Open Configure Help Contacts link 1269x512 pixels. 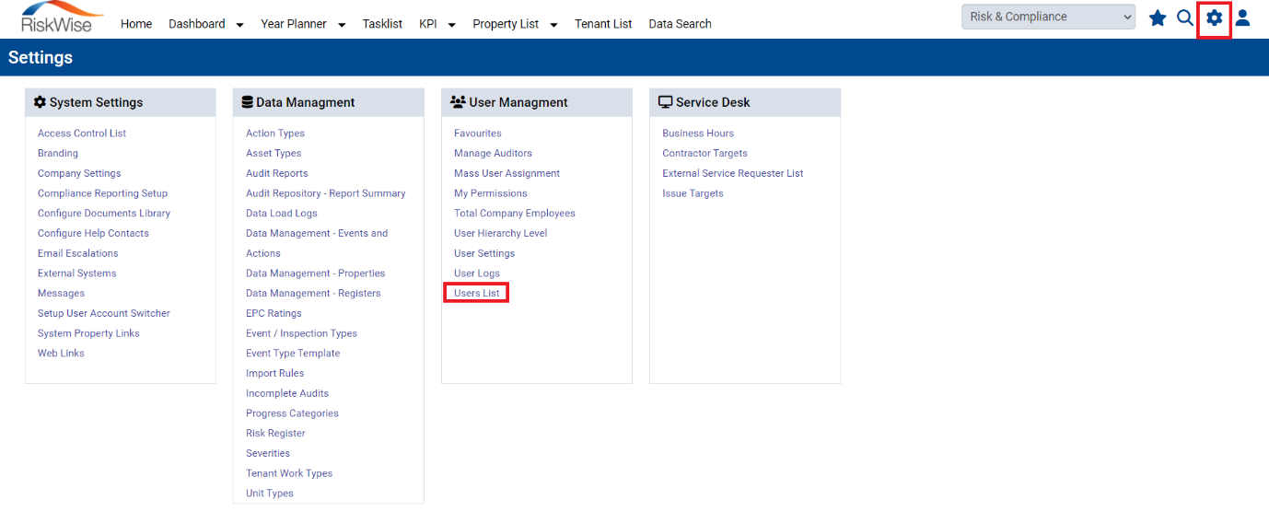pos(93,234)
